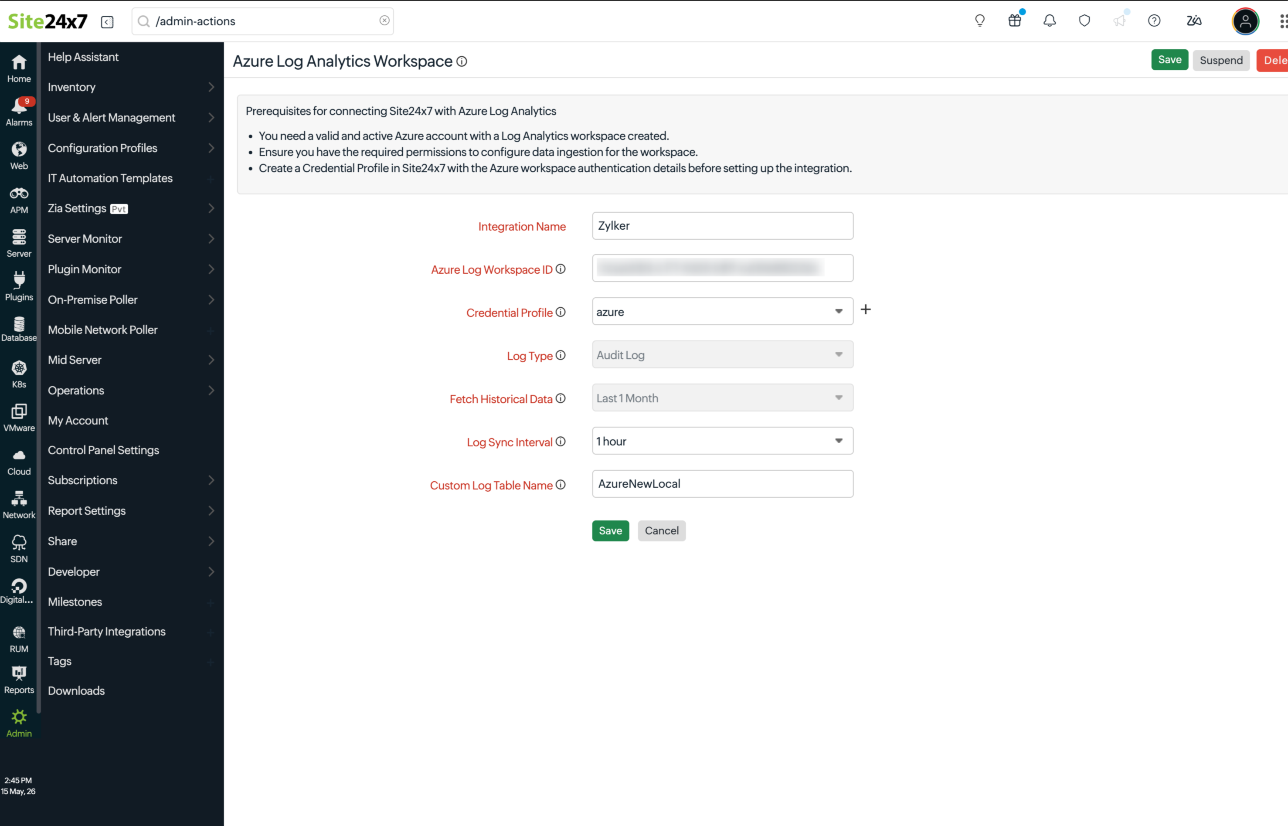
Task: Open the lightbulb tips icon
Action: [980, 21]
